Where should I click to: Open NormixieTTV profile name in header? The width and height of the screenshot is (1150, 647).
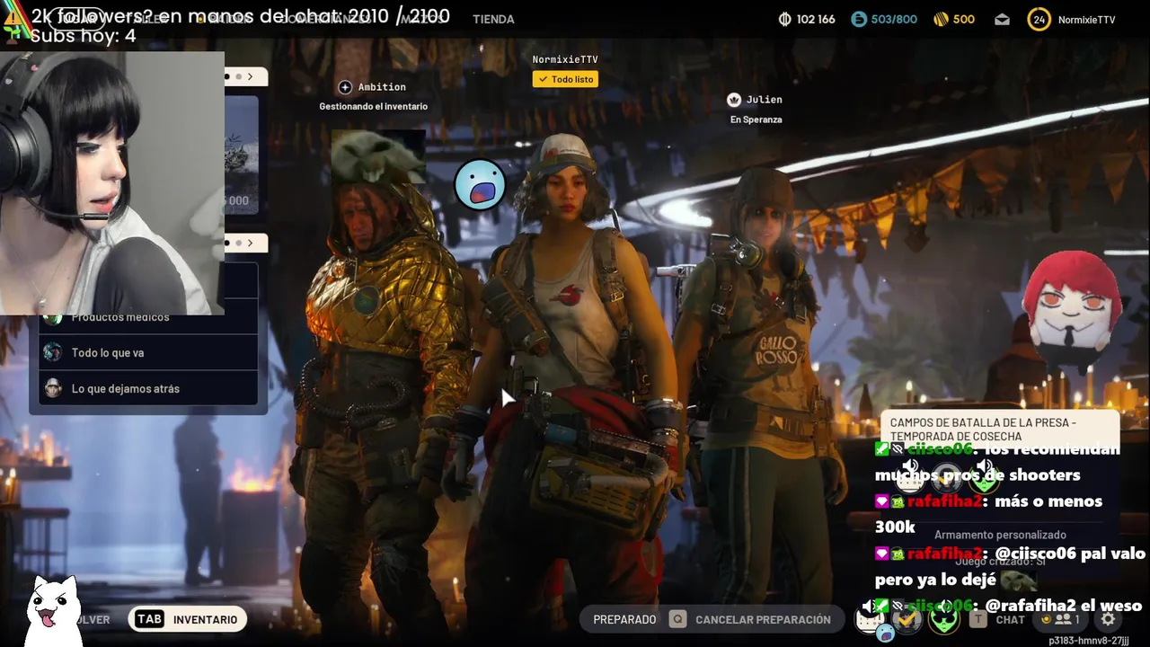(1086, 20)
